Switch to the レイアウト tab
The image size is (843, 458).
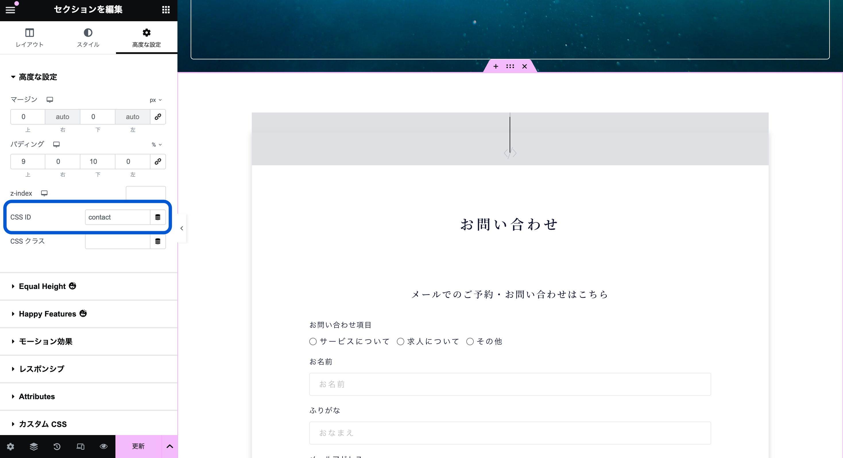(30, 38)
